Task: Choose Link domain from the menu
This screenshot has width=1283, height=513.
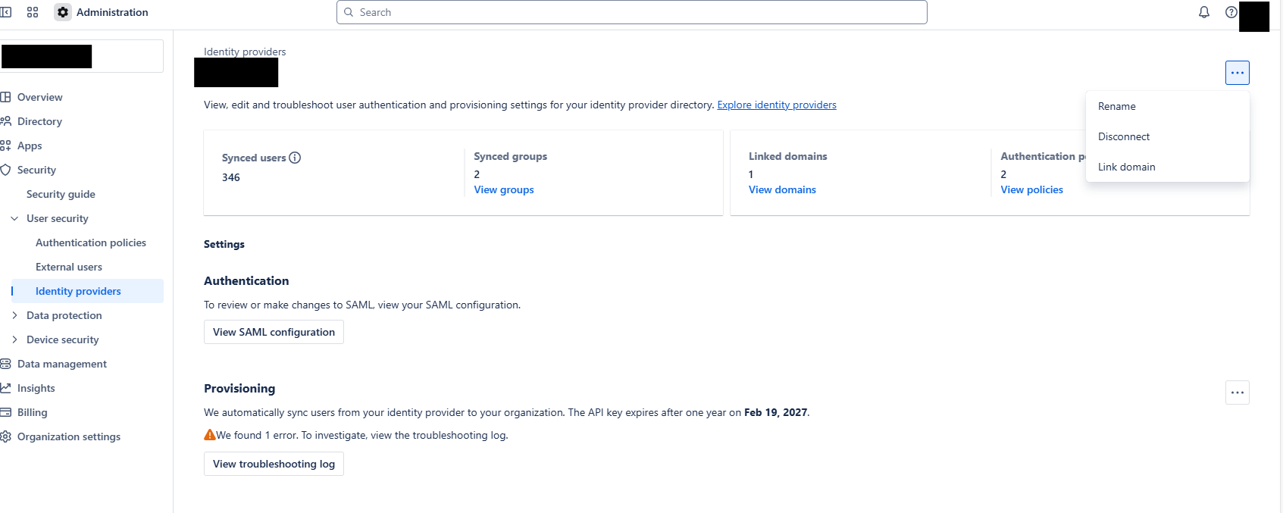Action: coord(1168,167)
